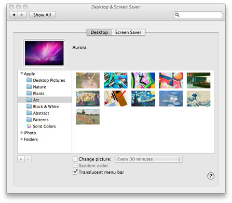
Task: Switch to the Desktop tab
Action: [99, 32]
